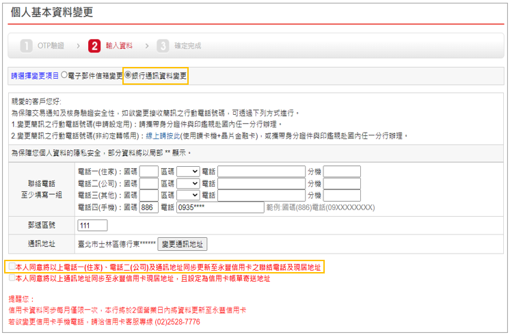Select the 電子郵件信箱變更 radio option
The width and height of the screenshot is (510, 335).
65,75
